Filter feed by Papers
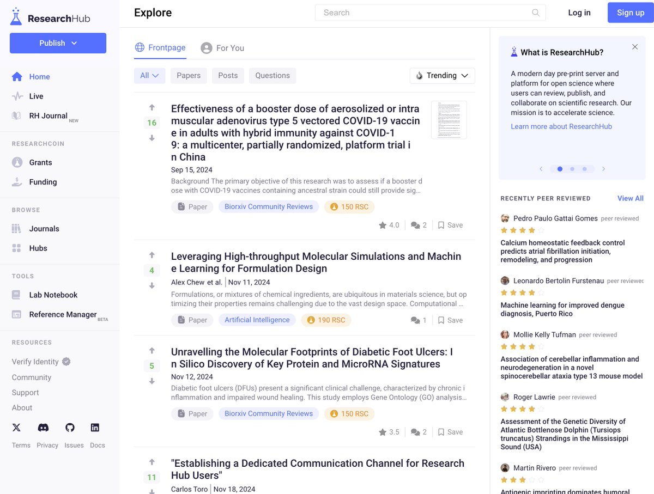Screen dimensions: 654x494 [189, 76]
